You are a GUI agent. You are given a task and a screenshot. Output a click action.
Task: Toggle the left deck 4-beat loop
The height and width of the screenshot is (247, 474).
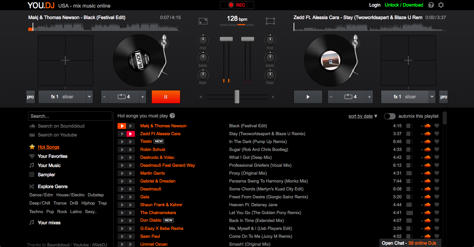point(123,97)
